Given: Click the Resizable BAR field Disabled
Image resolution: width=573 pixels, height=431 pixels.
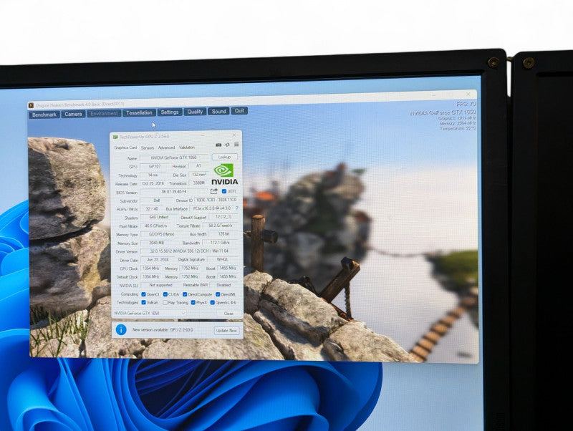Looking at the screenshot, I should point(223,285).
